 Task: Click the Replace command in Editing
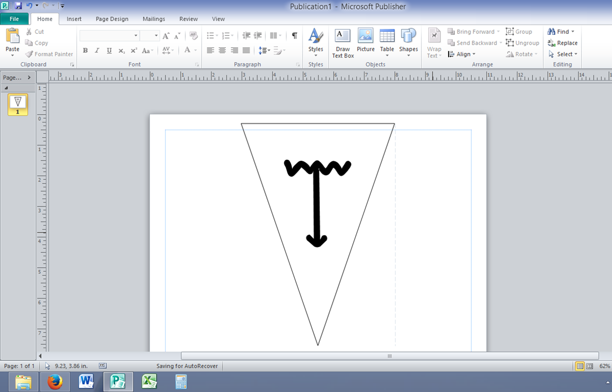[x=562, y=43]
